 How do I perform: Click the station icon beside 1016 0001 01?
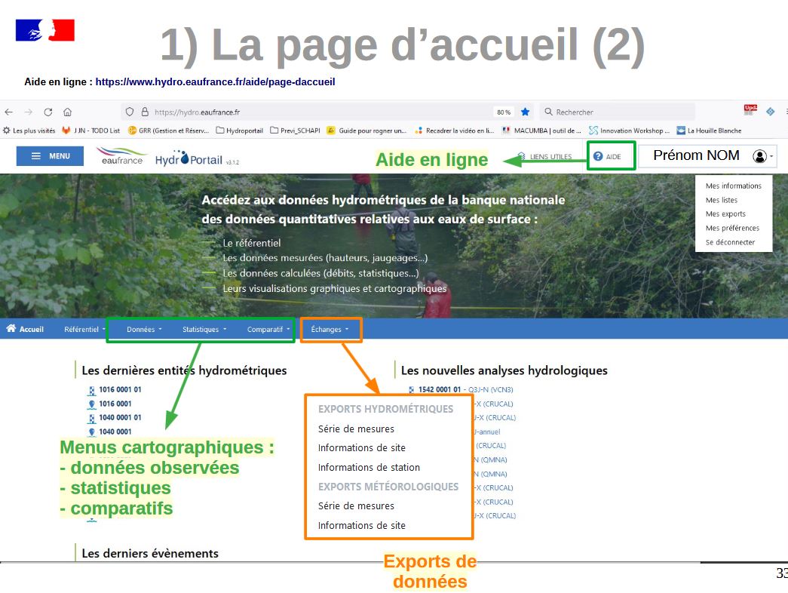click(91, 390)
